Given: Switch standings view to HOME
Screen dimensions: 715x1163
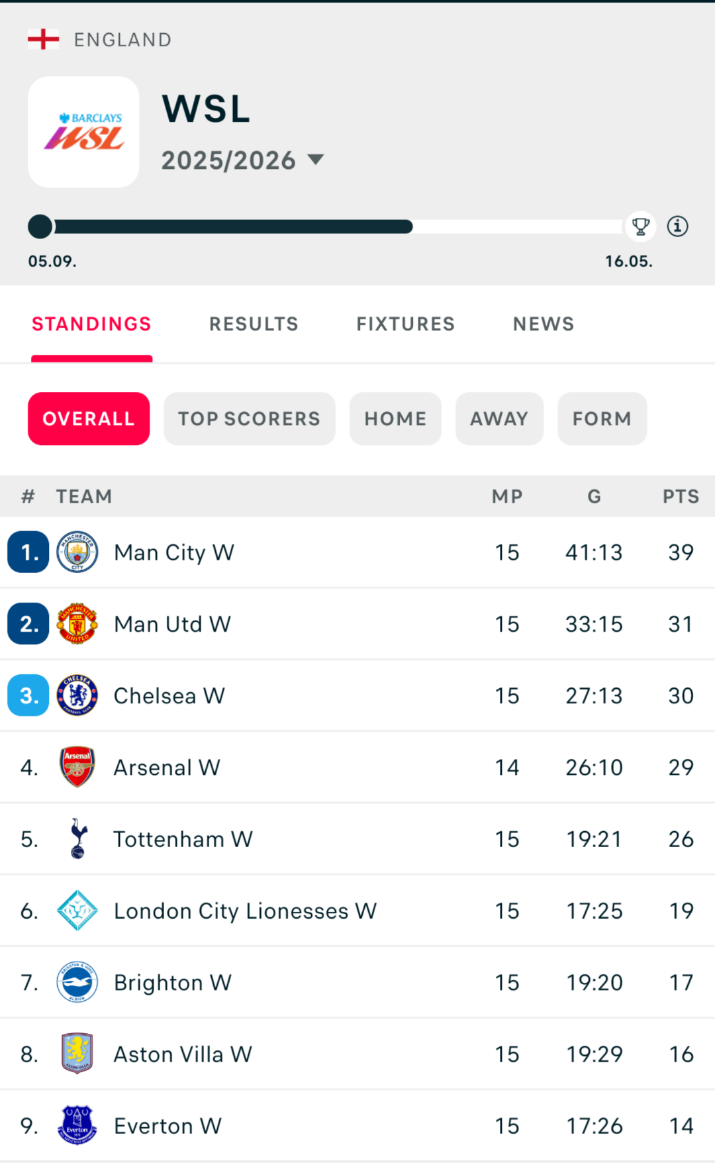Looking at the screenshot, I should tap(395, 419).
